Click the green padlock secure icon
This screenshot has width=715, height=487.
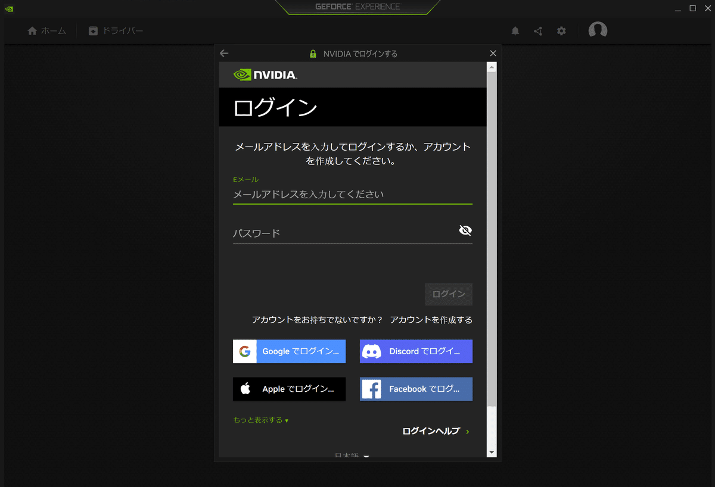313,54
